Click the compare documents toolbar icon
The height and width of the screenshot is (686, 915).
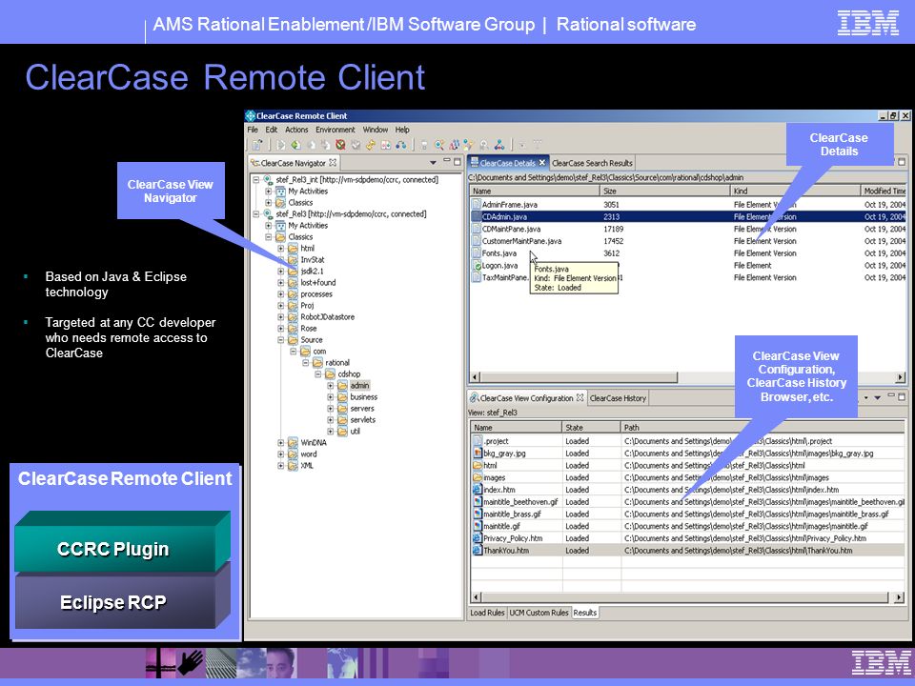(386, 145)
